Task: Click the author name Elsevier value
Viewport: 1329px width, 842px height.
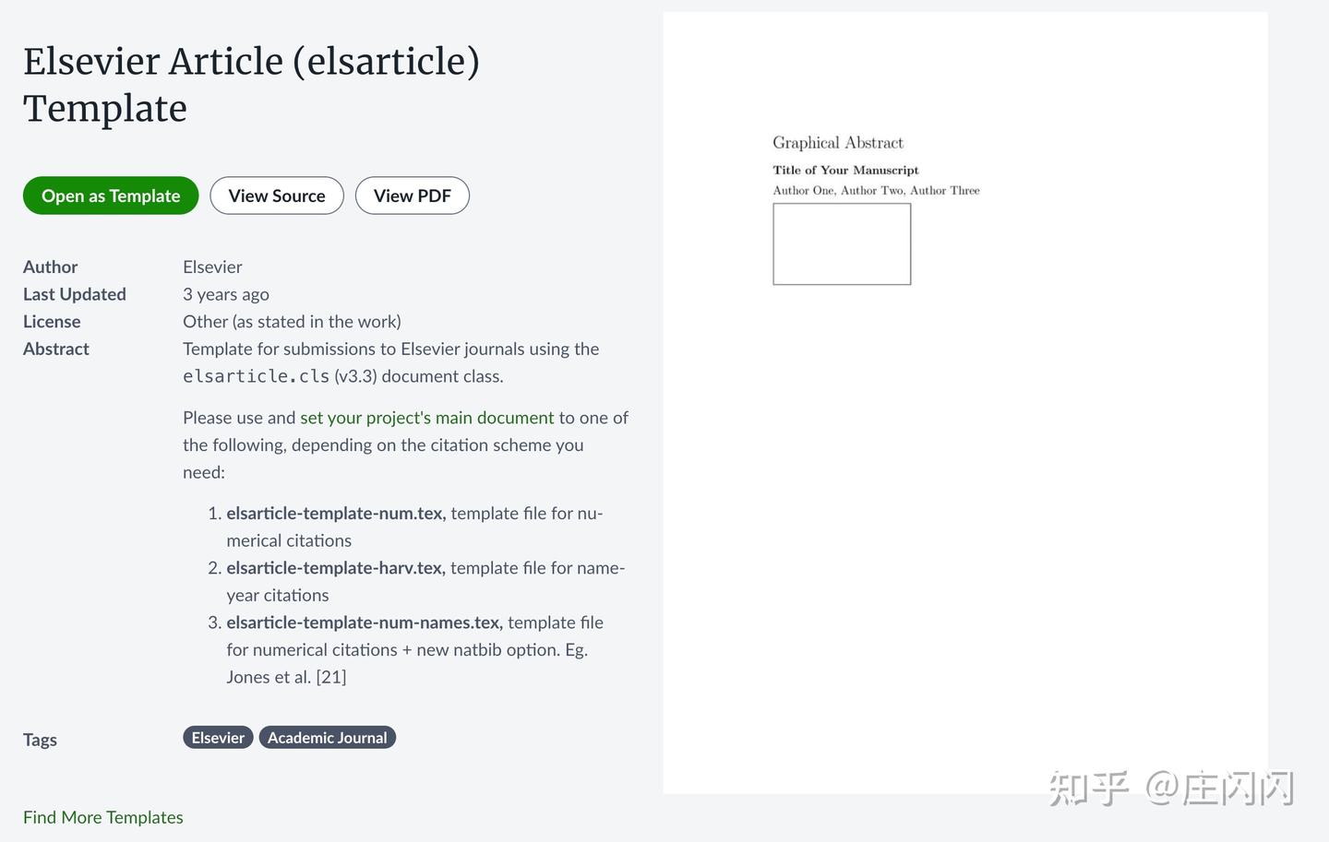Action: (x=212, y=267)
